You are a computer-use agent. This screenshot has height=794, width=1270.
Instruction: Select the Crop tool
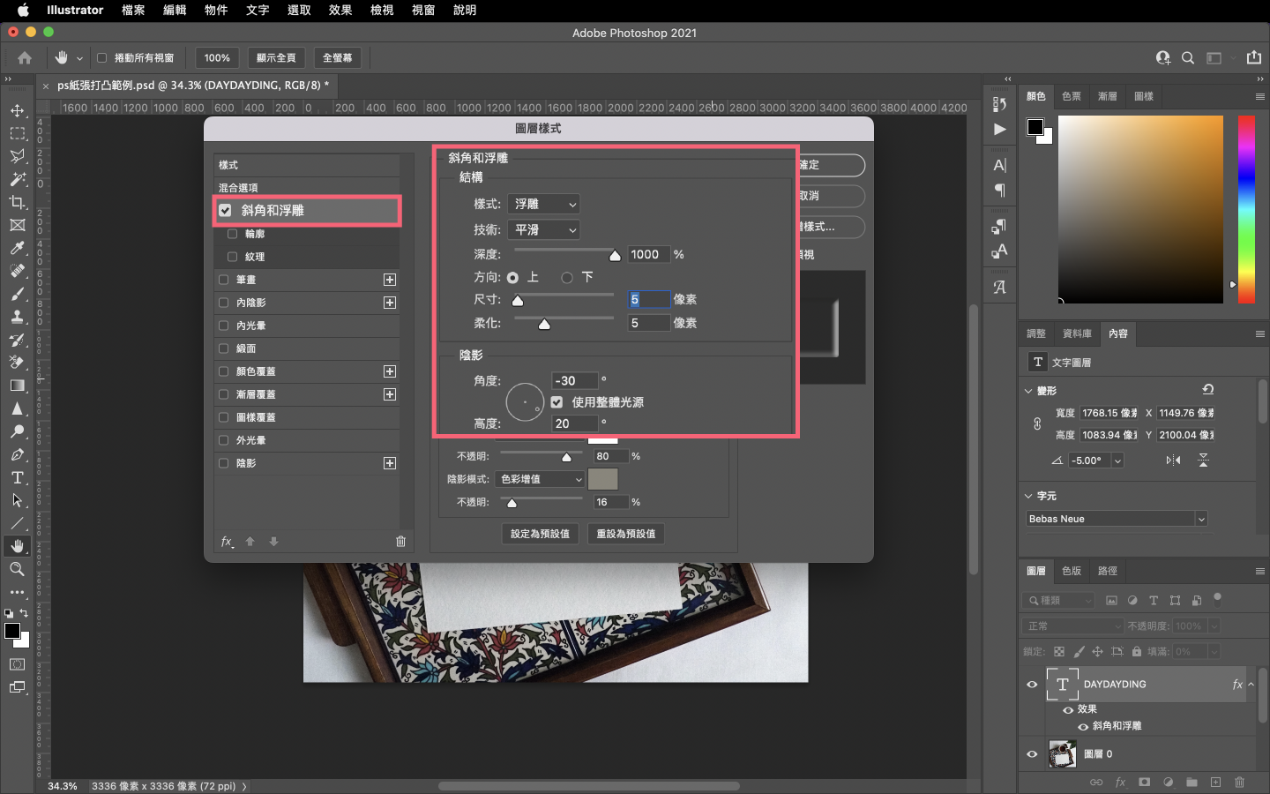tap(17, 202)
